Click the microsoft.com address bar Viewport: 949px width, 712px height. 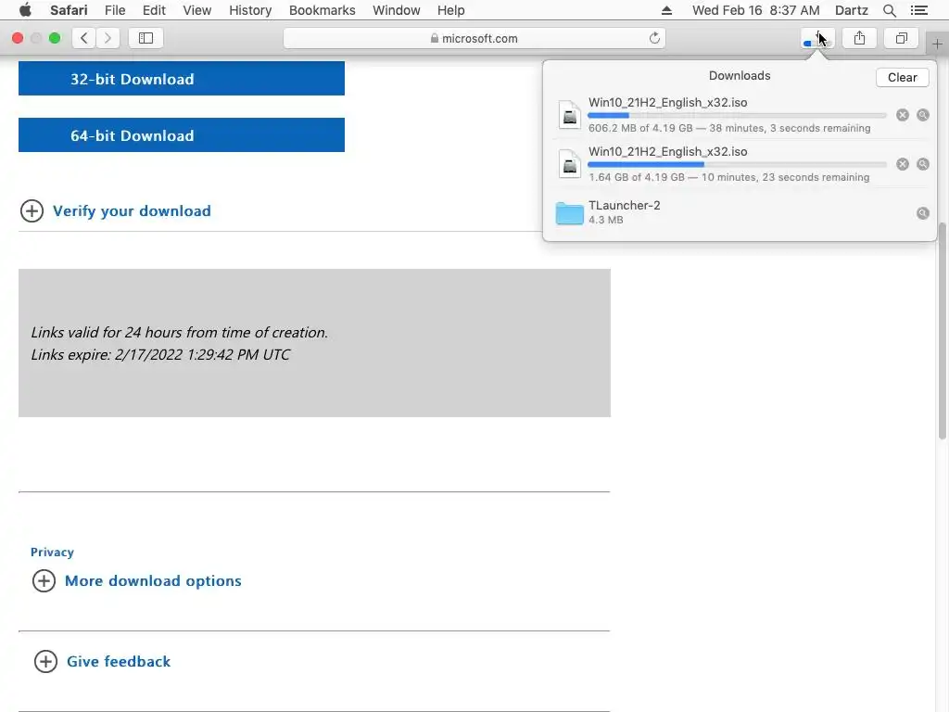[474, 38]
